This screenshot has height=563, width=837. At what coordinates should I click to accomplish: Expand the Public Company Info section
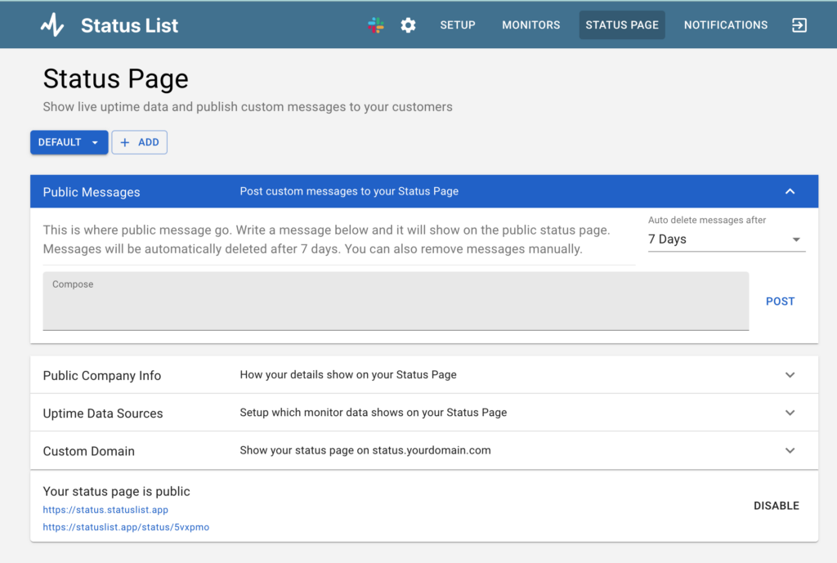pos(424,375)
